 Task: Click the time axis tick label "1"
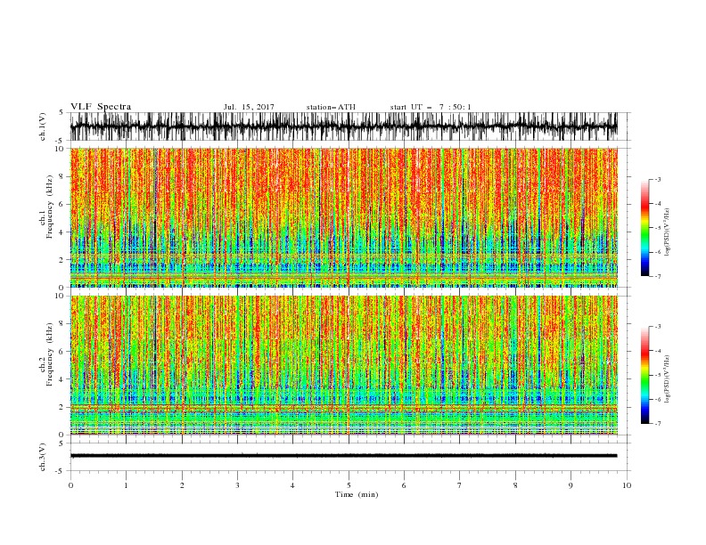point(126,485)
